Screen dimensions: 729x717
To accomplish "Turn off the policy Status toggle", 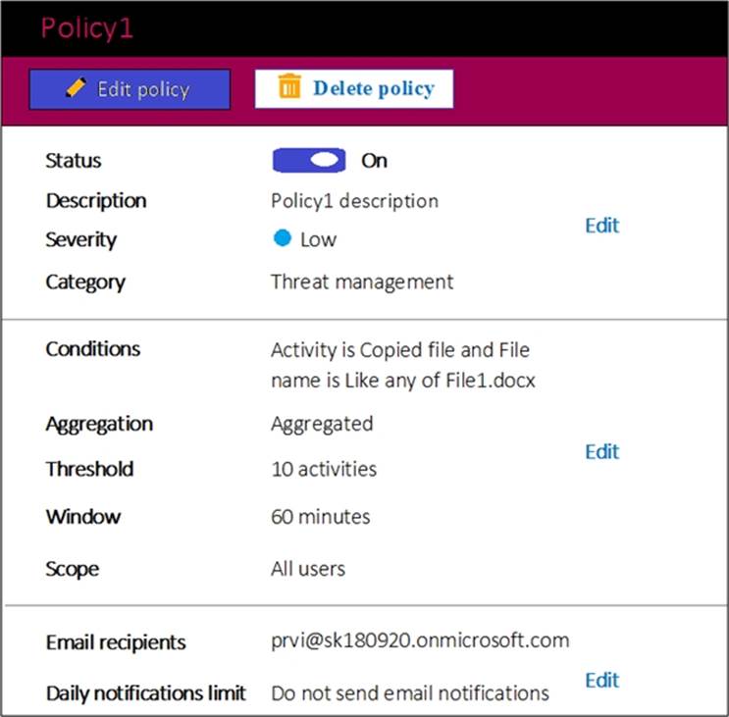I will [x=309, y=160].
